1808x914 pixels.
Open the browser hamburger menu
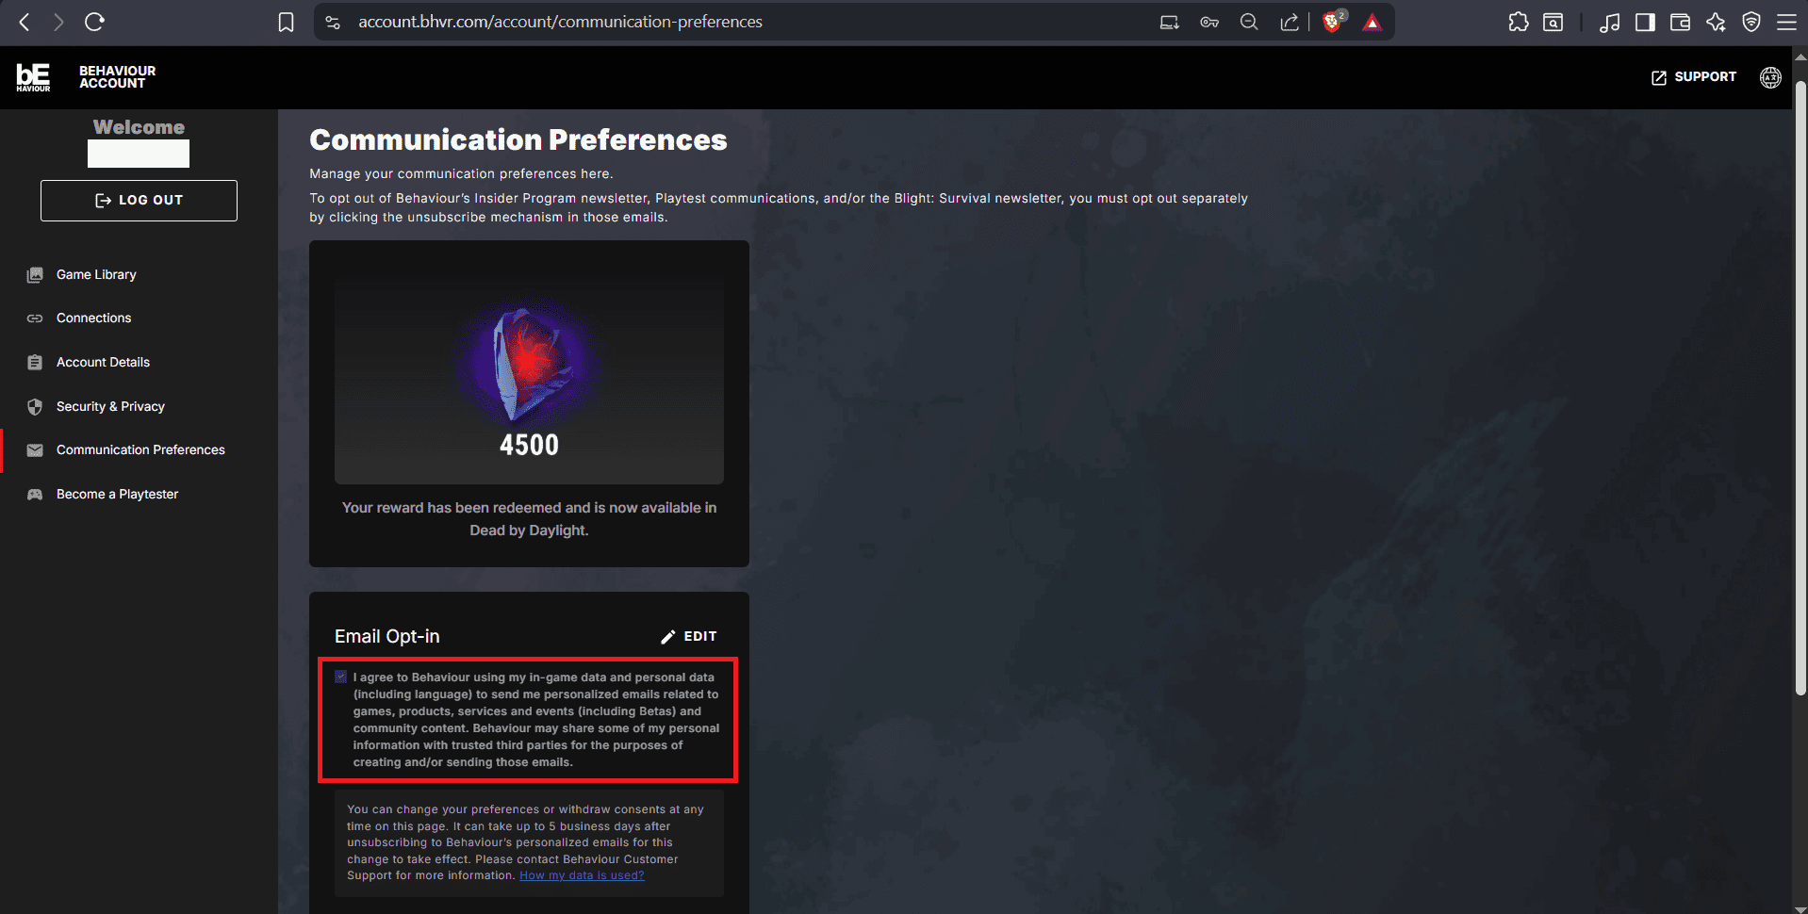tap(1786, 22)
